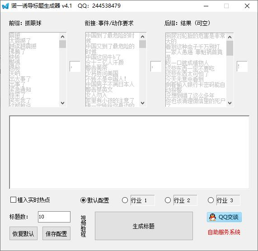Image resolution: width=258 pixels, height=251 pixels.
Task: Click 中国男子不满日本人 in the middle list
Action: (x=110, y=84)
